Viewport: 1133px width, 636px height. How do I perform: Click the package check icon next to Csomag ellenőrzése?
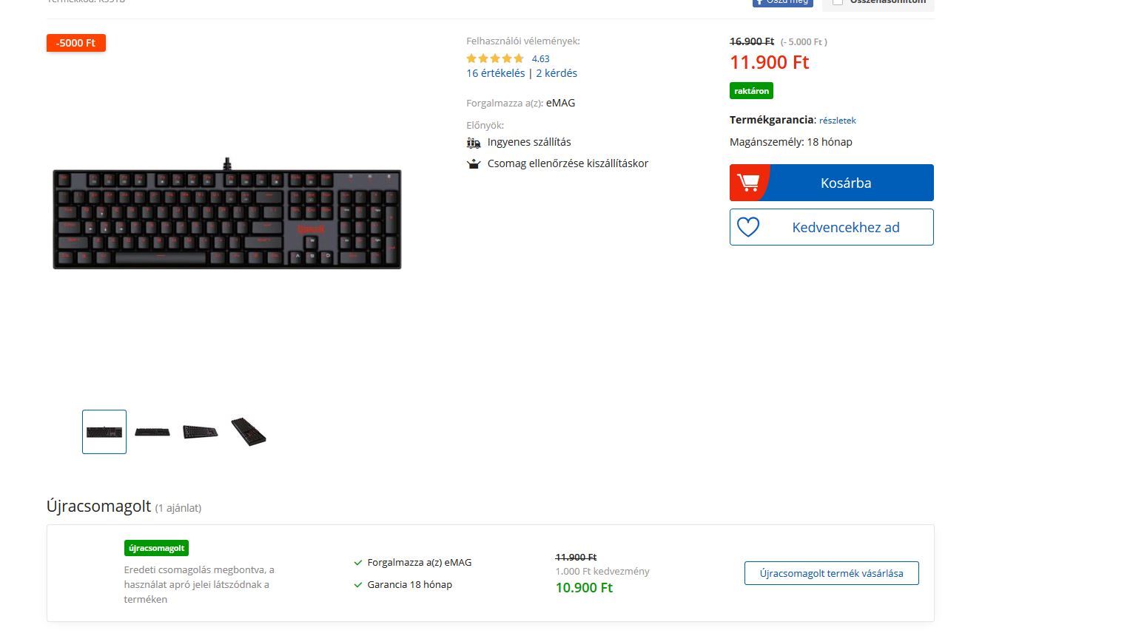click(x=474, y=164)
